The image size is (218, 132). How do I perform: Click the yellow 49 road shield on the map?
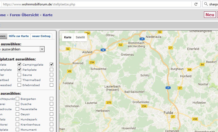coord(70,71)
